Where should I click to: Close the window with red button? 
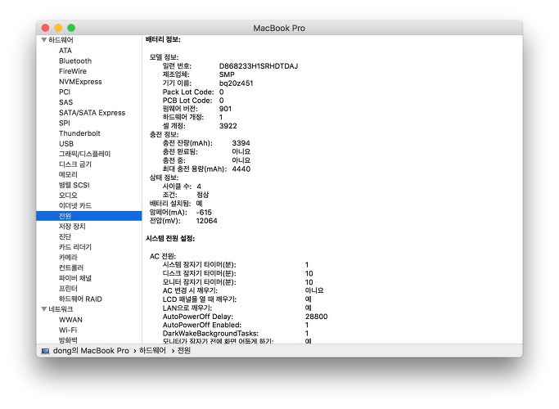click(x=45, y=28)
